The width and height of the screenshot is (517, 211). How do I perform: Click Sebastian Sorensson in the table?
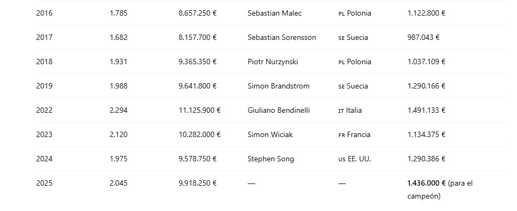[282, 38]
